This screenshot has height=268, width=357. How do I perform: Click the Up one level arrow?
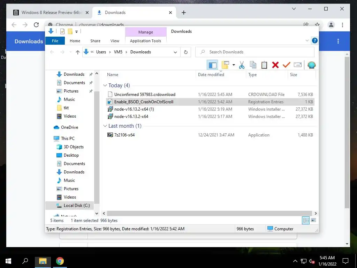[78, 52]
